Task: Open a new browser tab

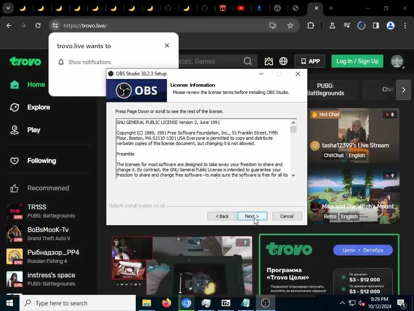Action: (331, 8)
